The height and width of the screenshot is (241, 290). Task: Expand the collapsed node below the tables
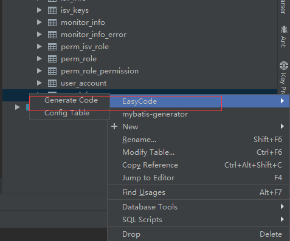(18, 107)
